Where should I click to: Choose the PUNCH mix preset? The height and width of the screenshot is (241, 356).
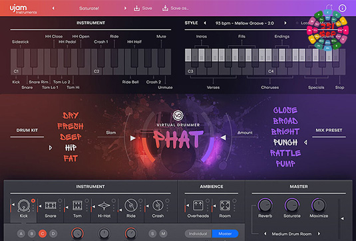[285, 142]
